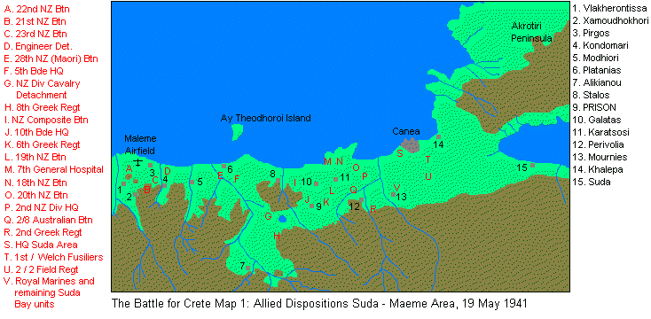Screen dimensions: 651x319
Task: Pick place legend '11. Karatsosi'
Action: 600,132
